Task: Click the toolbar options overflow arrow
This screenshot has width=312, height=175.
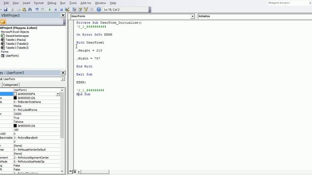Action: pos(150,10)
